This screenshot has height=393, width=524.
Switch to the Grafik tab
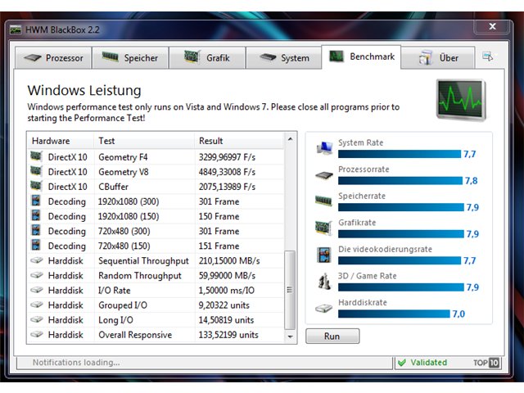click(207, 58)
